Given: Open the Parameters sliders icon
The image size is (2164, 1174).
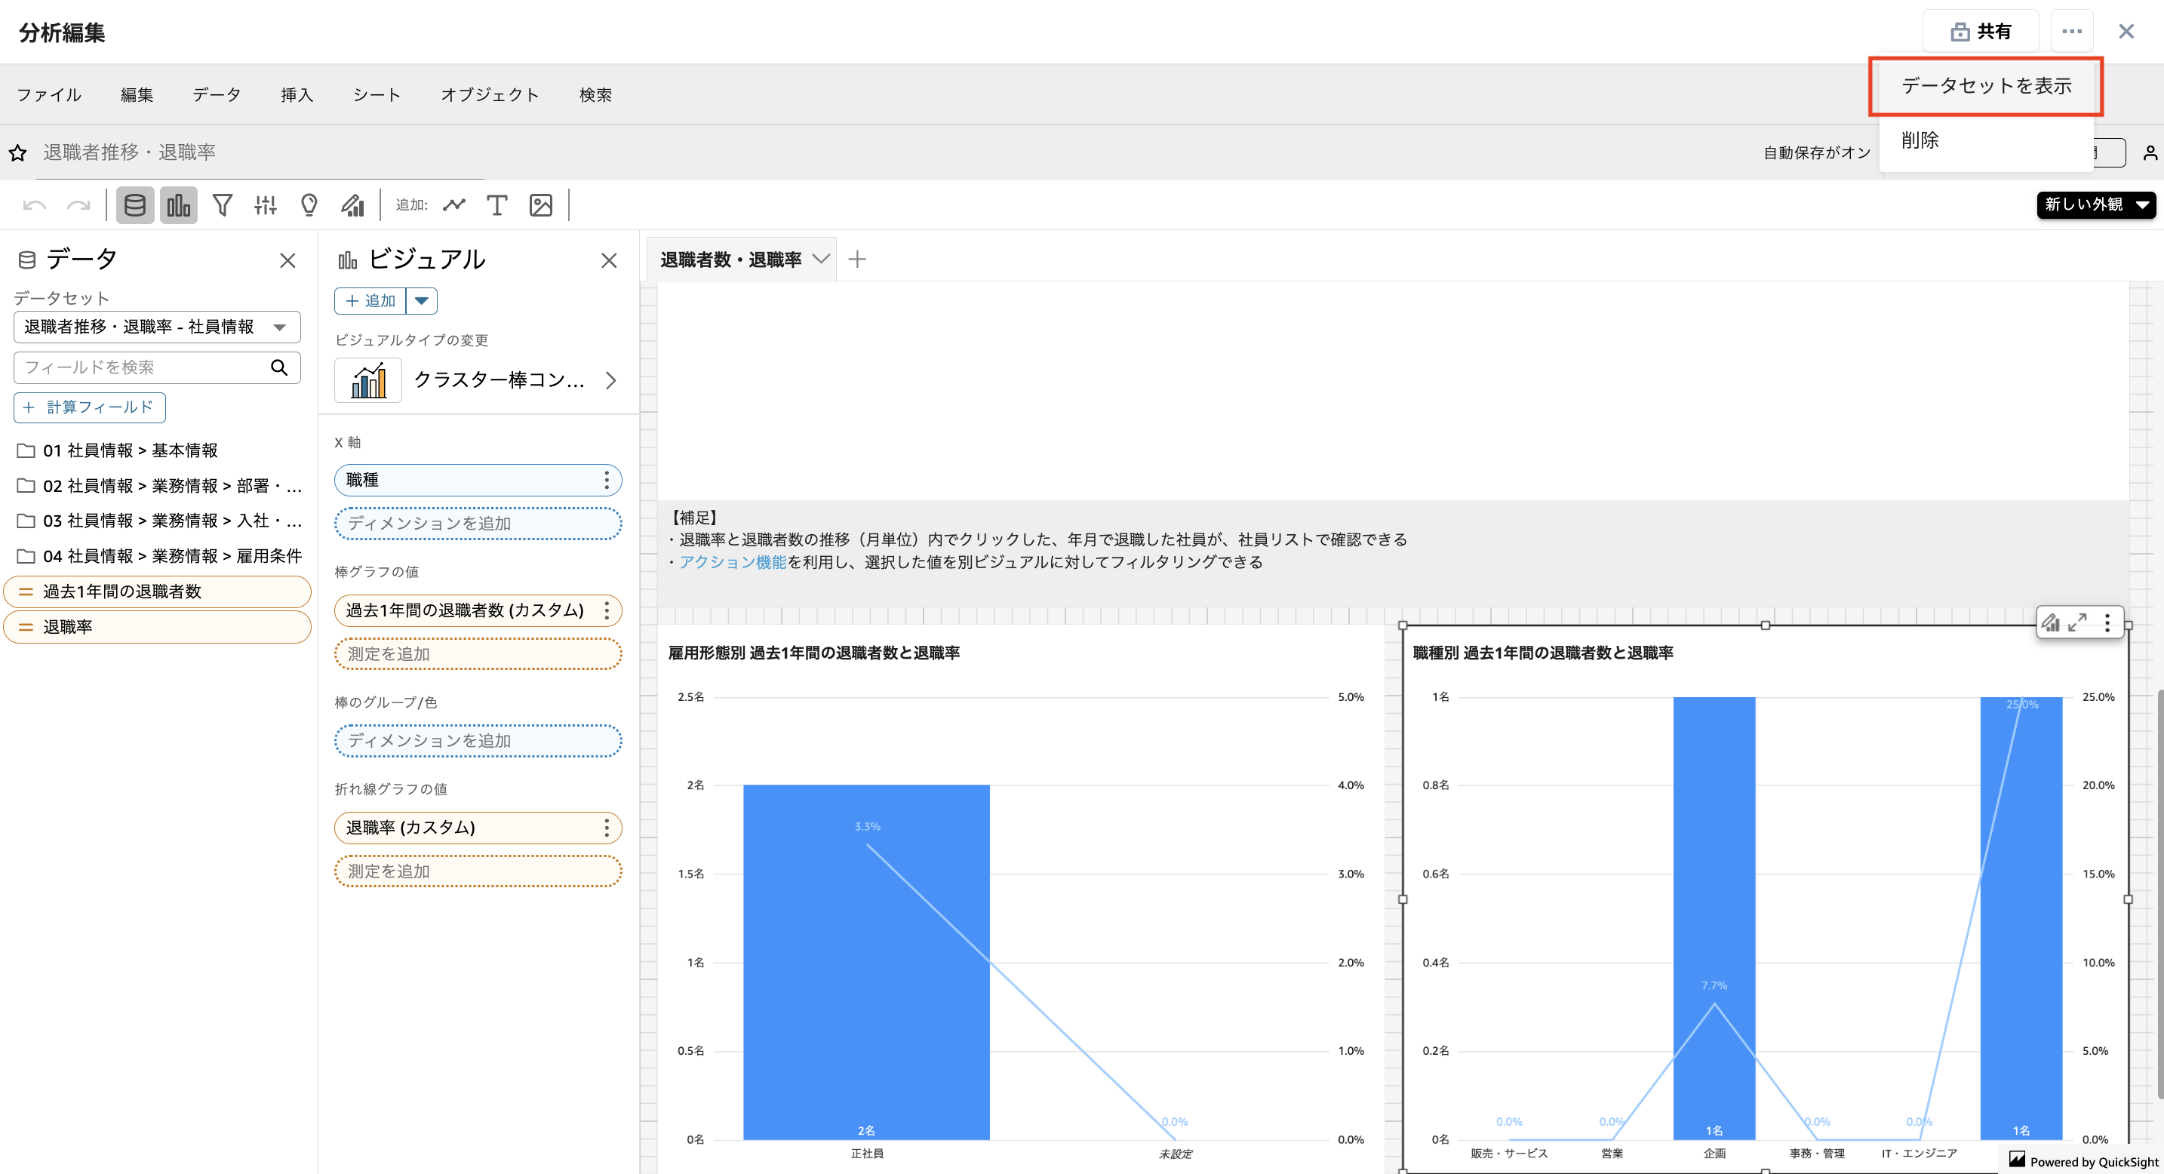Looking at the screenshot, I should [266, 205].
